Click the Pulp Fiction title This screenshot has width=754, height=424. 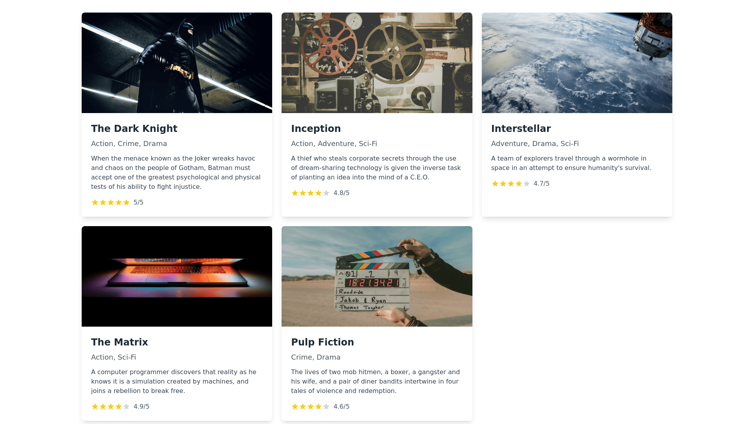[x=322, y=342]
